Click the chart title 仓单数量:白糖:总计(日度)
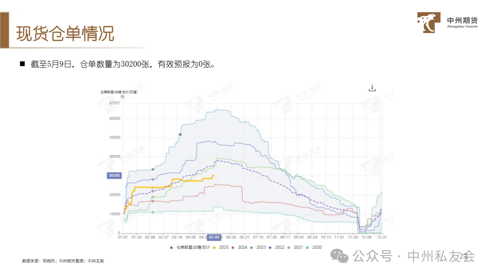The image size is (491, 276). [x=119, y=92]
